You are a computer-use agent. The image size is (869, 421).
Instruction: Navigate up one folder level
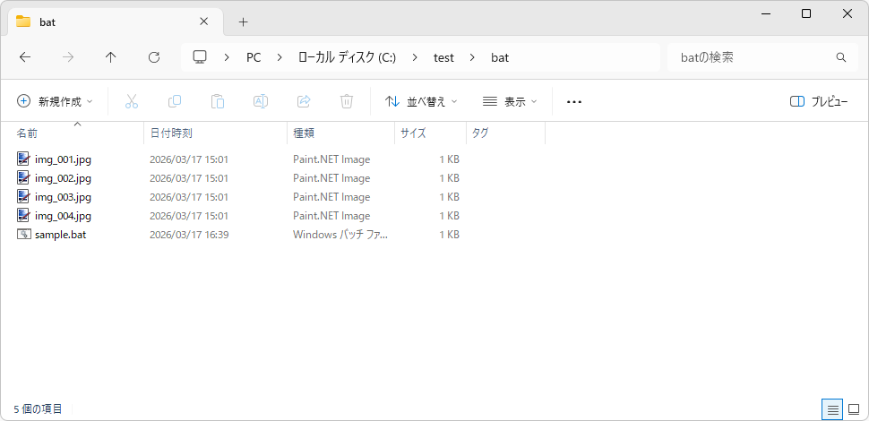point(111,57)
